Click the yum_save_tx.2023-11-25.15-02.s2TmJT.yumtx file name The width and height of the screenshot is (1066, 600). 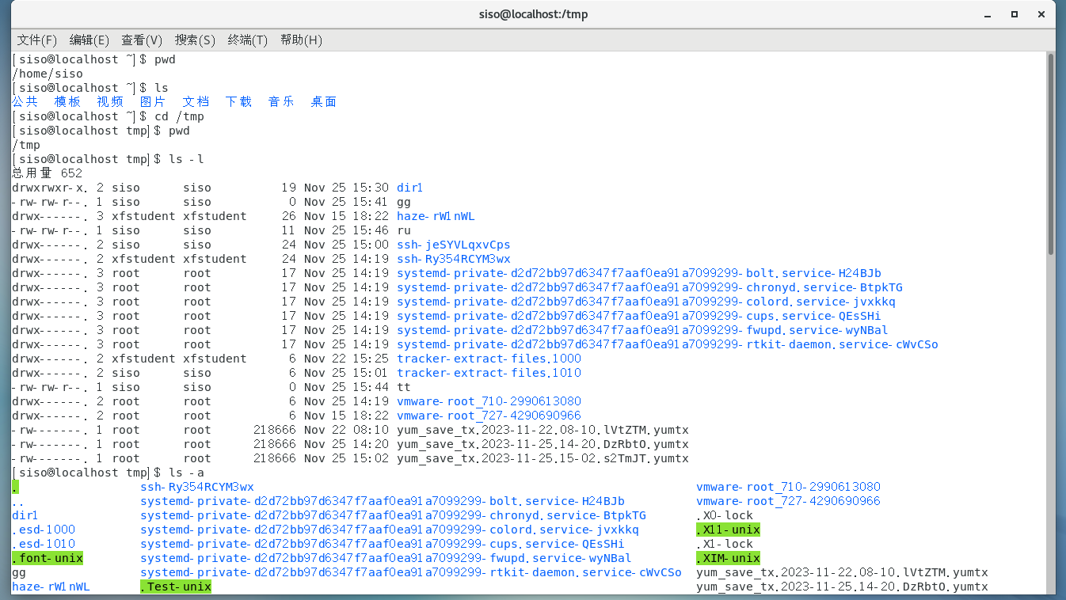[x=543, y=458]
